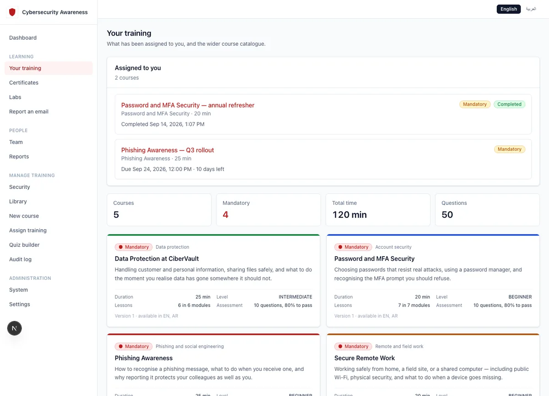Image resolution: width=549 pixels, height=396 pixels.
Task: Open Security under Manage Training
Action: 48,187
